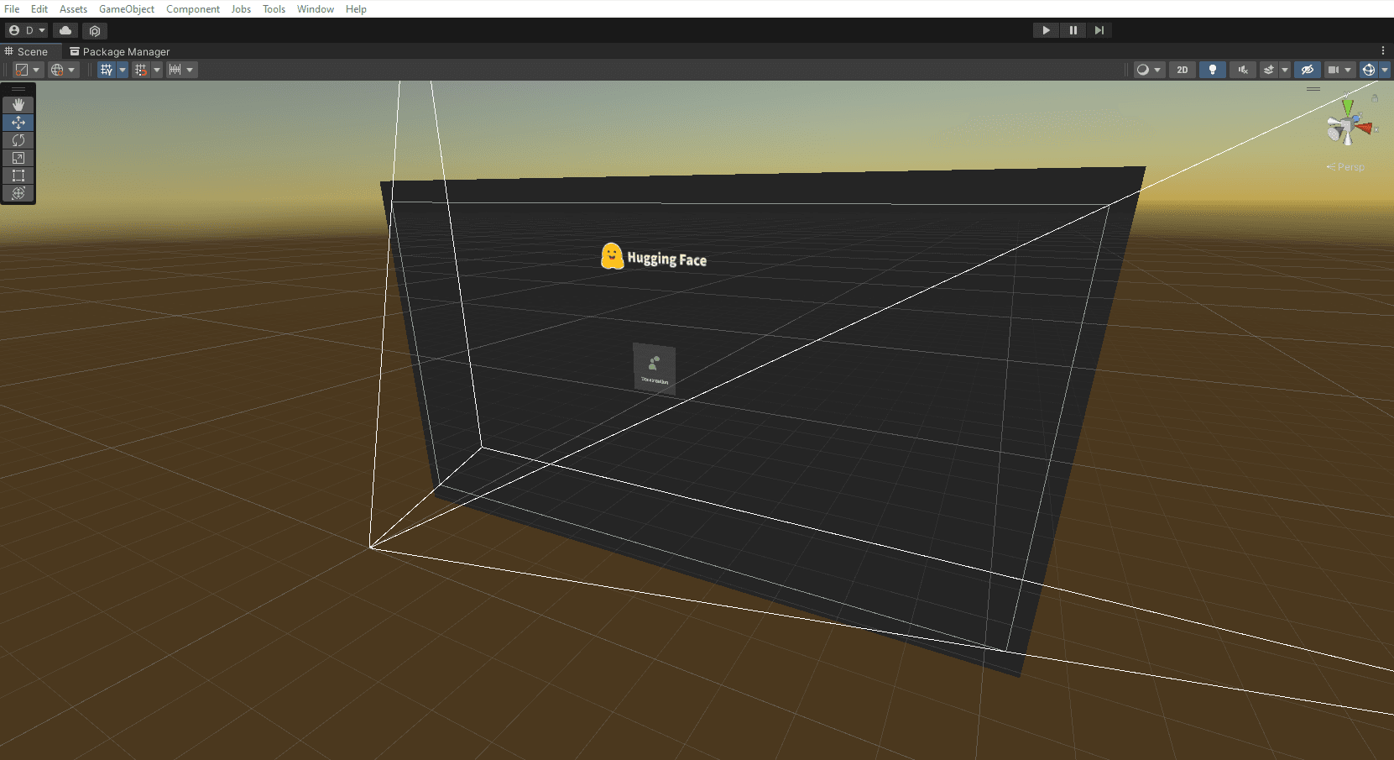
Task: Toggle scene audio mute button
Action: tap(1243, 70)
